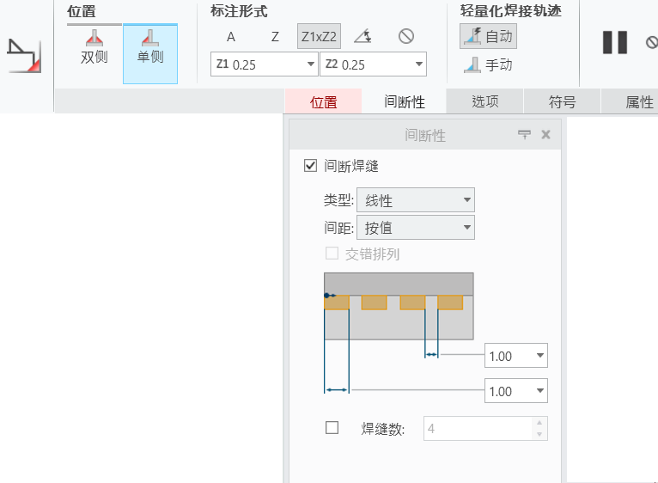Enable the 焊缝数 checkbox

click(332, 427)
